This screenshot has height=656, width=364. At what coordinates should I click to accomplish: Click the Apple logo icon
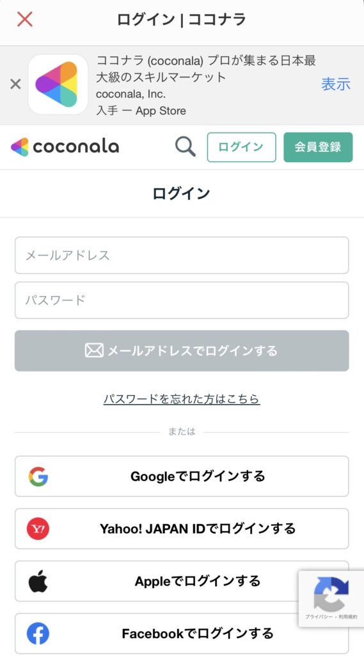click(x=38, y=581)
